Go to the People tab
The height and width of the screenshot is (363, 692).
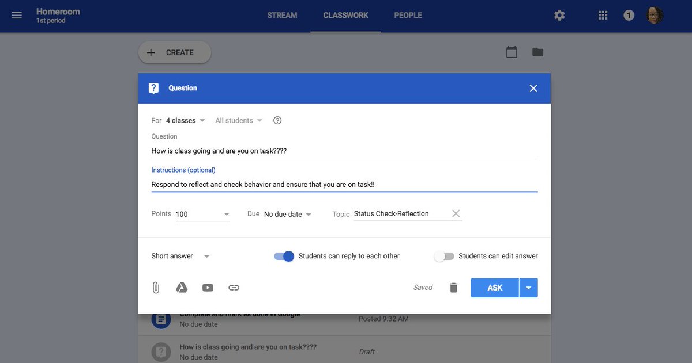[x=408, y=16]
